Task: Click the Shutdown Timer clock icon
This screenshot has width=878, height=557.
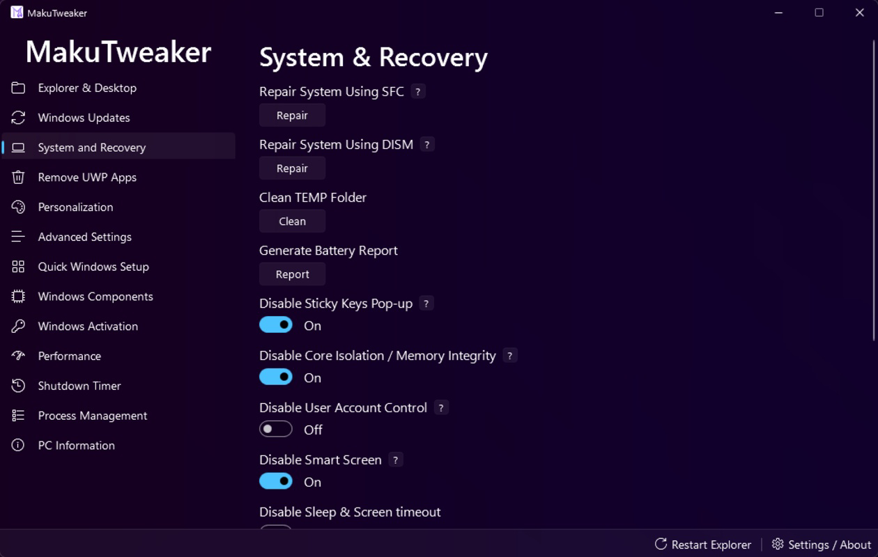Action: 18,386
